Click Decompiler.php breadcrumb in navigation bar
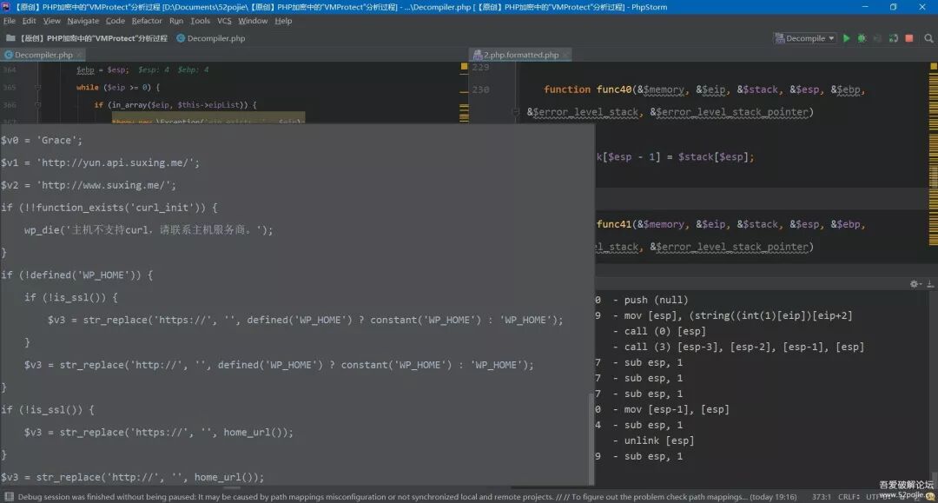Screen dimensions: 938x503 coord(210,38)
